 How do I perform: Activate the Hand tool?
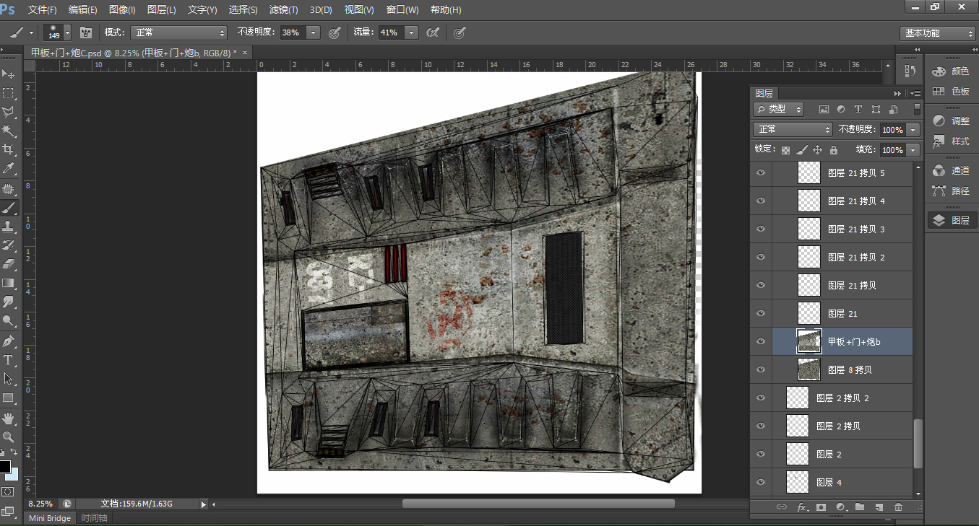(9, 418)
